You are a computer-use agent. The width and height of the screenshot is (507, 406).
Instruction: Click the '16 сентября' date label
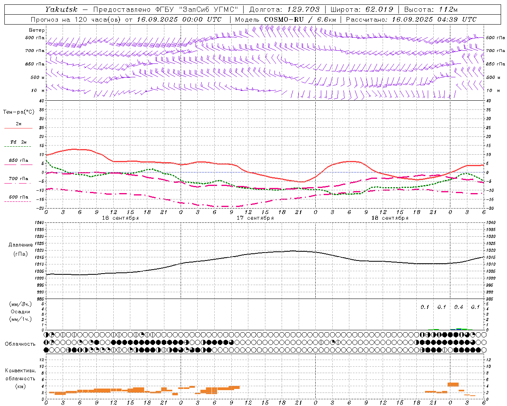[120, 218]
